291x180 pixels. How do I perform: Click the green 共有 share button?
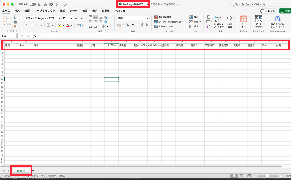[285, 11]
